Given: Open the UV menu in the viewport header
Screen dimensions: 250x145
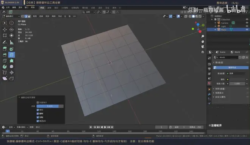Looking at the screenshot, I should (74, 16).
